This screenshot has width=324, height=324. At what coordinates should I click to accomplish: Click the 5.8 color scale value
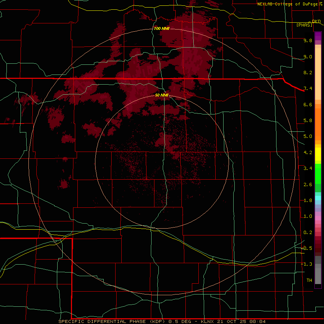coord(307,121)
